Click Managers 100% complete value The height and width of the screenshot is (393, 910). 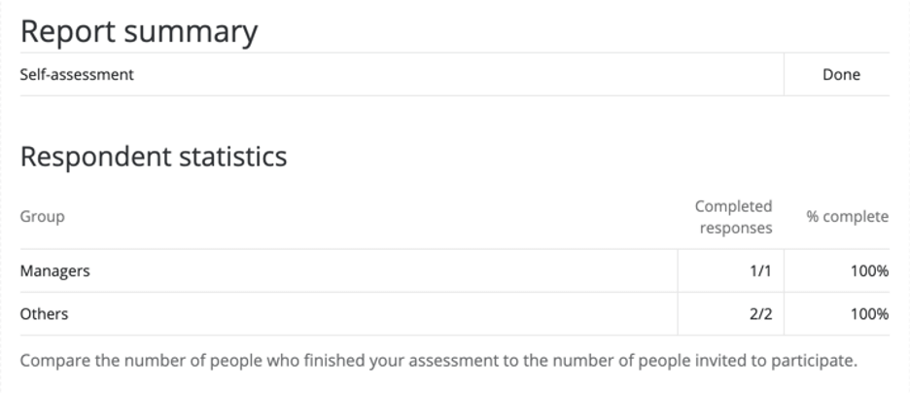[x=870, y=271]
